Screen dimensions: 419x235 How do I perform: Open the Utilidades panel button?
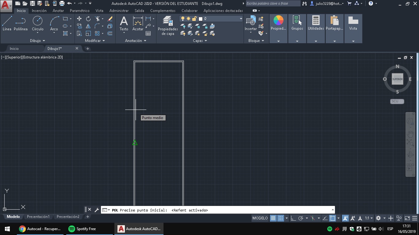[316, 28]
